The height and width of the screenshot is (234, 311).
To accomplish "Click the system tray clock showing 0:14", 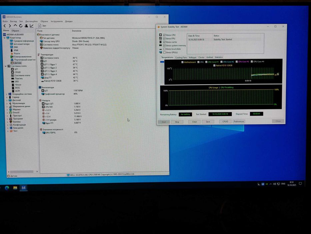I will [292, 184].
